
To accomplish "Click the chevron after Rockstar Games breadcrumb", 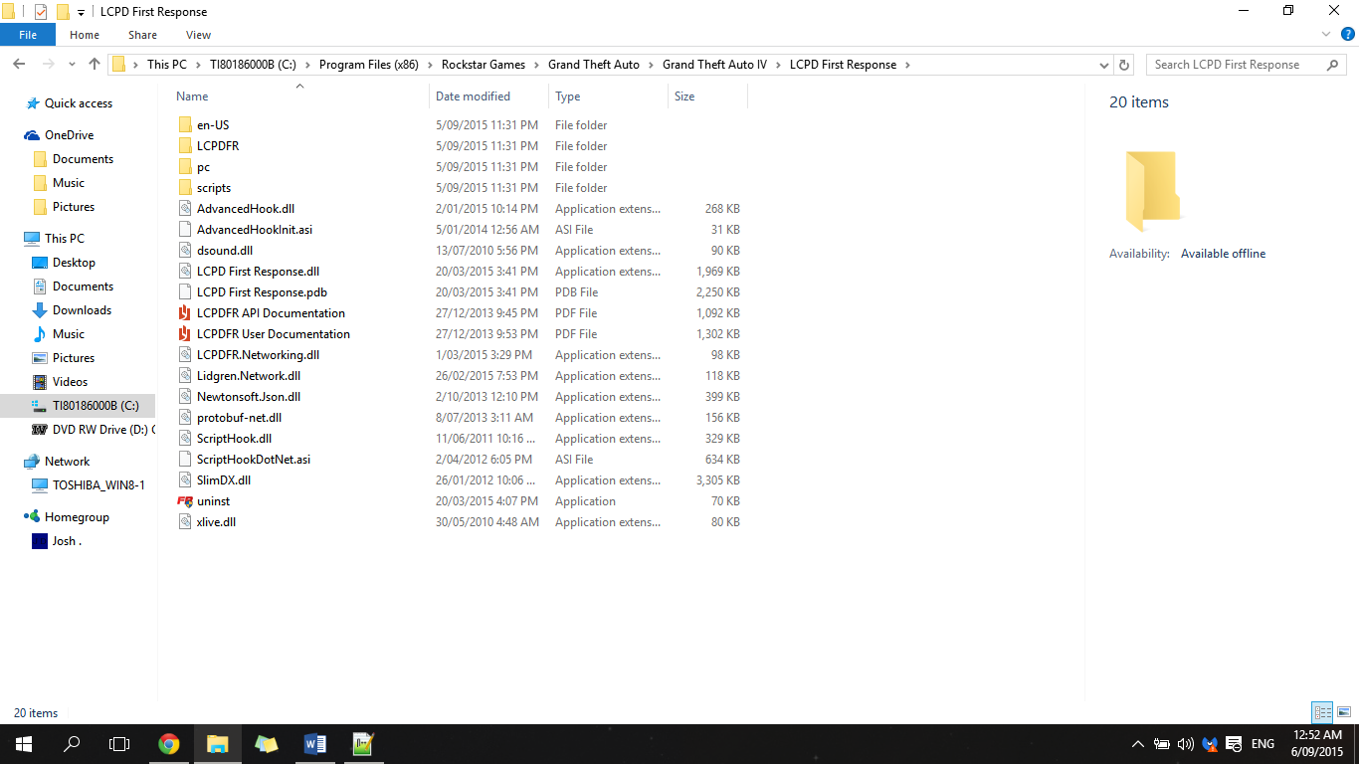I will click(536, 65).
